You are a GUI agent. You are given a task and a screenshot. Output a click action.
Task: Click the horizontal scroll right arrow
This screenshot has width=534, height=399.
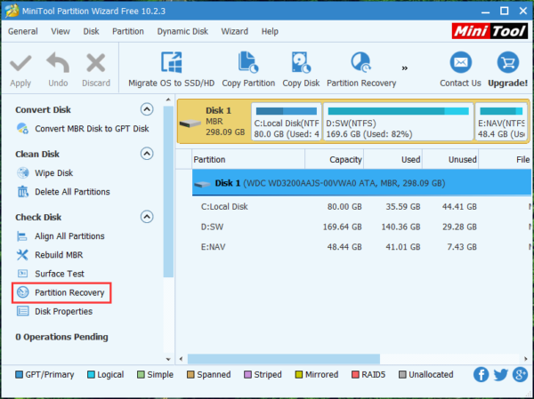point(526,358)
